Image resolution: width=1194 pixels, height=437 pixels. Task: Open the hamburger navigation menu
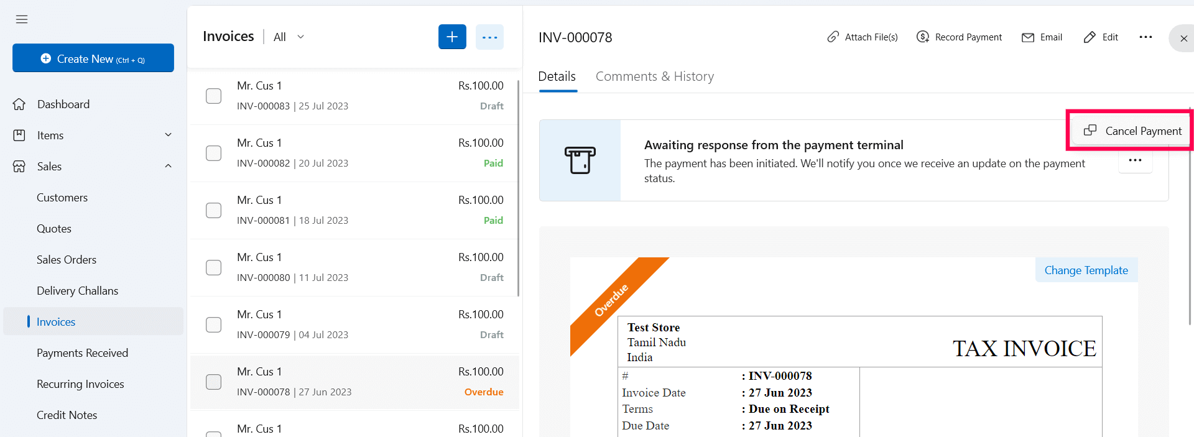(x=22, y=19)
